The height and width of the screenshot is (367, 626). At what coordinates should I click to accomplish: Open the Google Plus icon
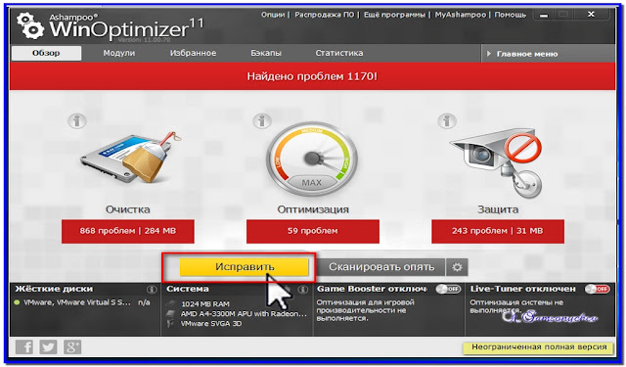coord(72,346)
